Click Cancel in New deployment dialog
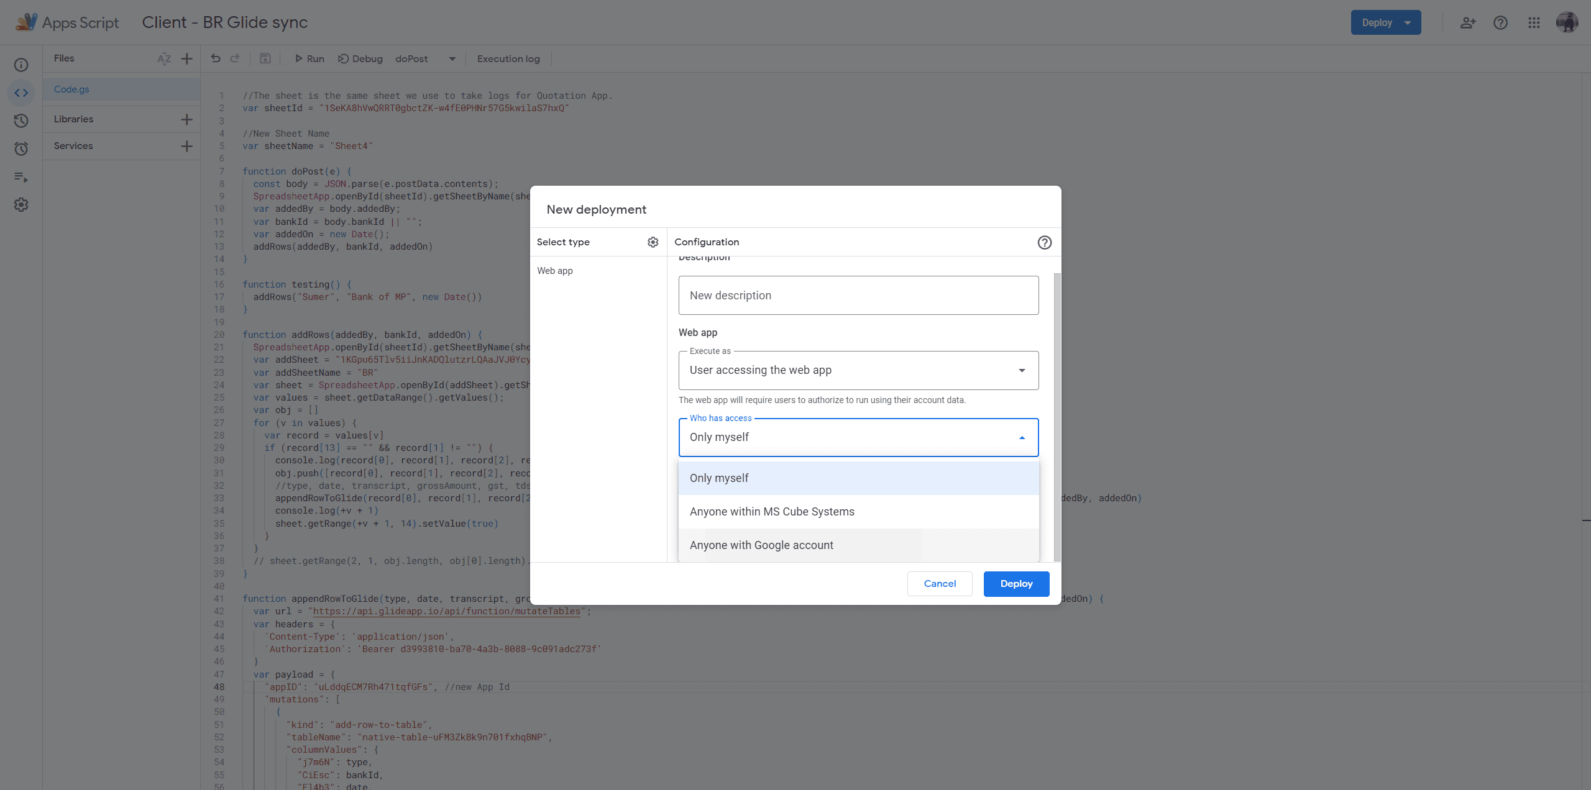 940,584
